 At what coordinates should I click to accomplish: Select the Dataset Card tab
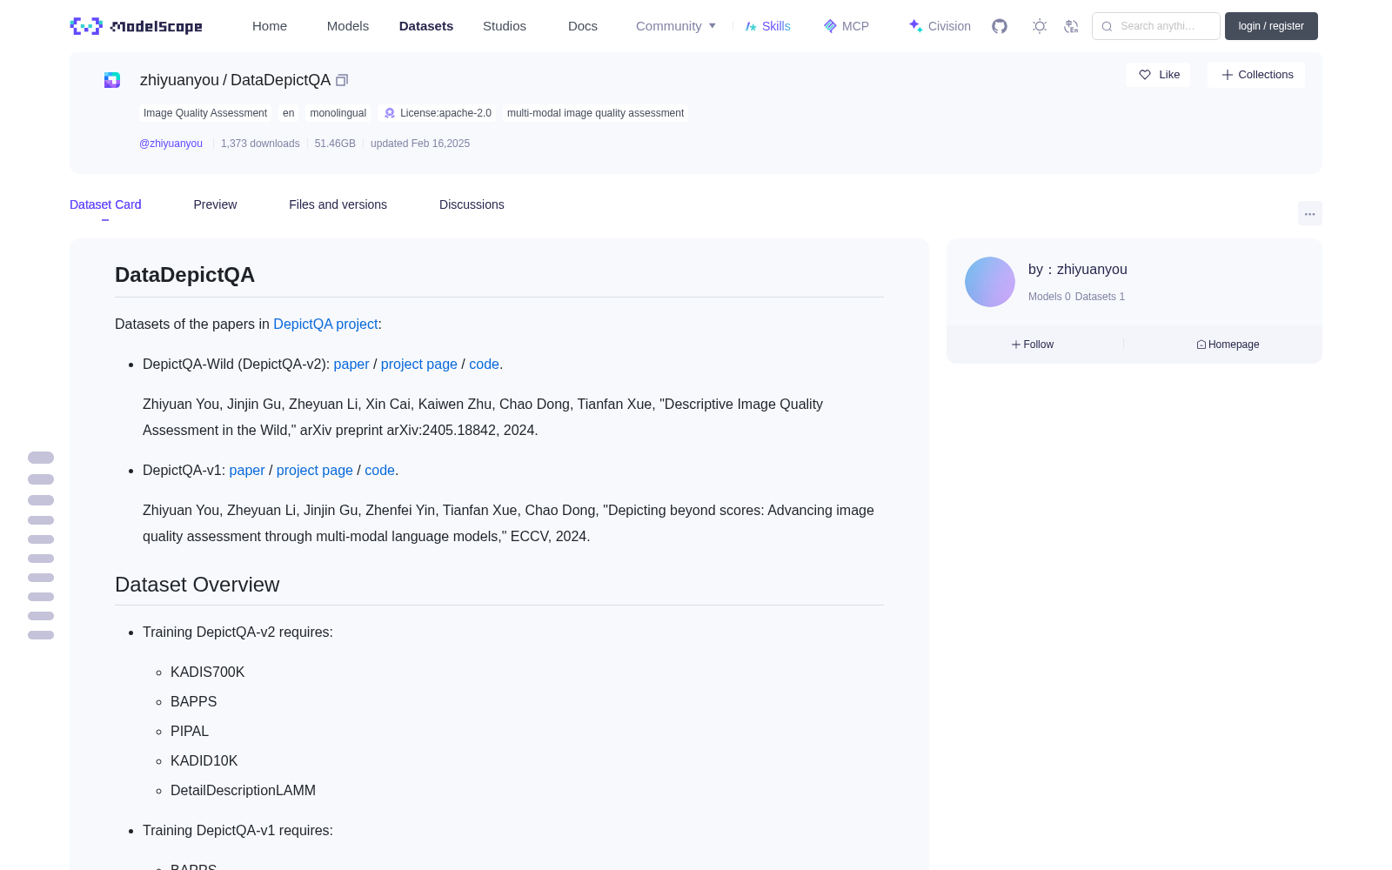click(x=105, y=204)
